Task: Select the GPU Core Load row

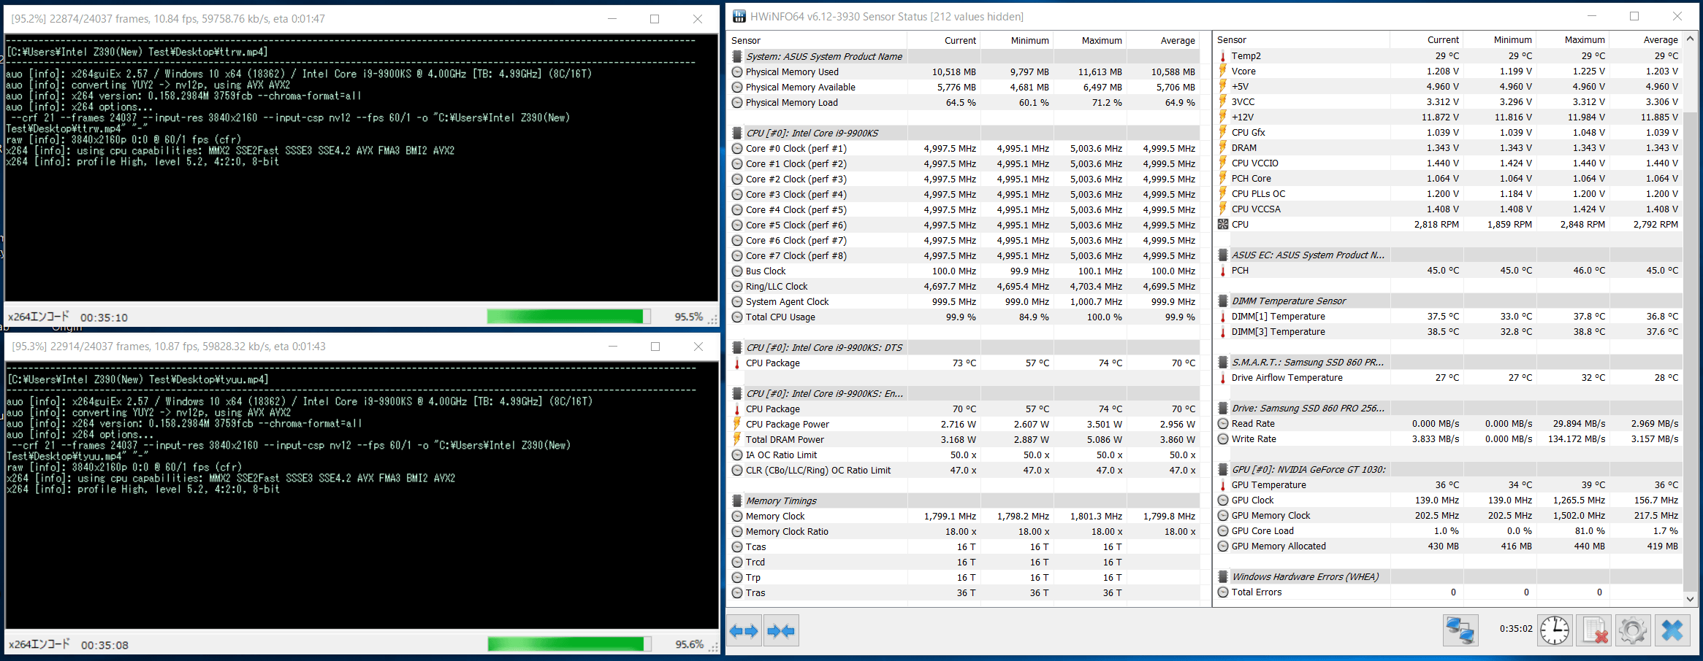Action: click(x=1449, y=530)
